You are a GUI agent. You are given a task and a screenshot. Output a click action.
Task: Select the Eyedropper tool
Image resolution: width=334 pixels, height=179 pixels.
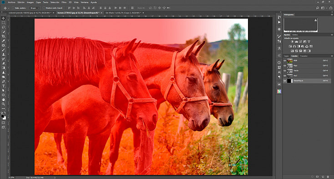[x=3, y=41]
